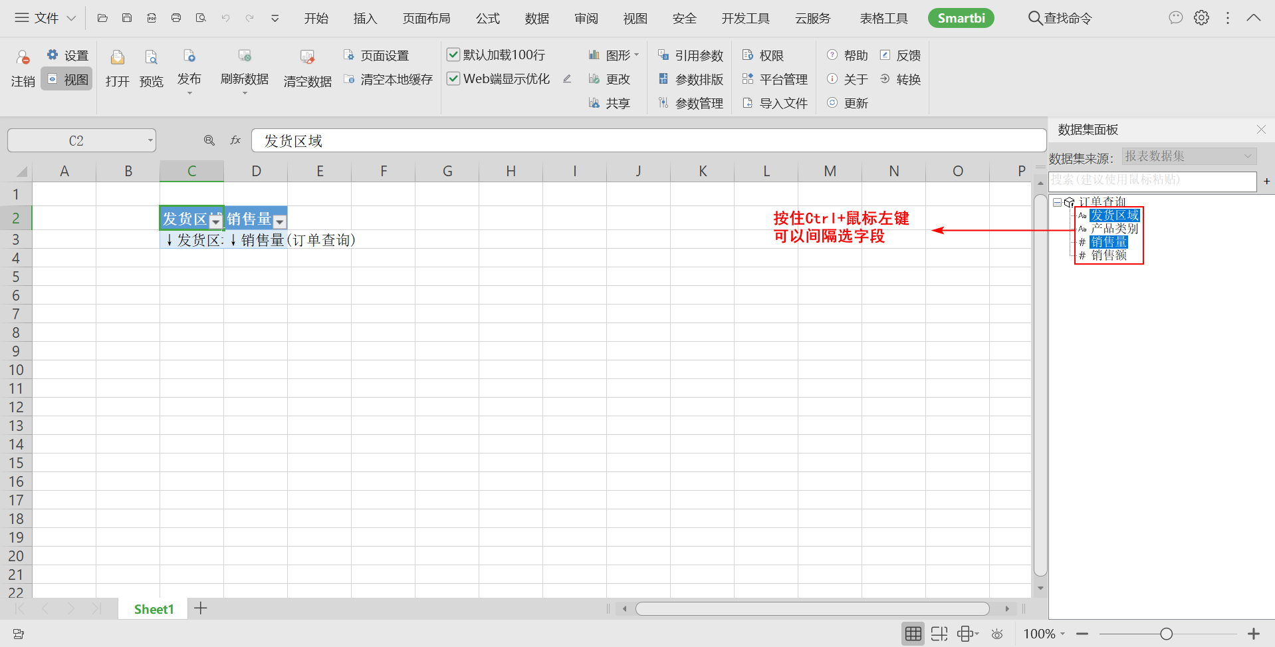Click the save icon in quick access toolbar
Viewport: 1275px width, 647px height.
click(x=127, y=18)
